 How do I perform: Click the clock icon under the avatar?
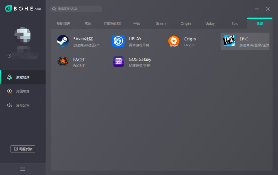coord(9,56)
